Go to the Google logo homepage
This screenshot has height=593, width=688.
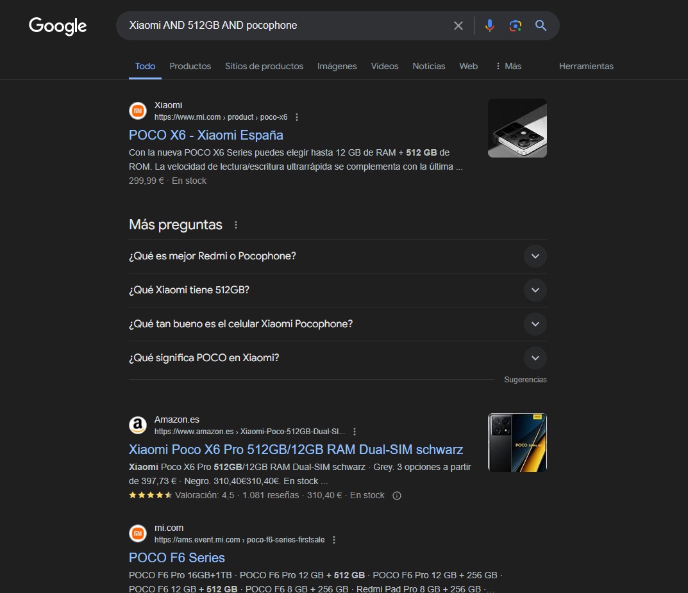pos(58,26)
